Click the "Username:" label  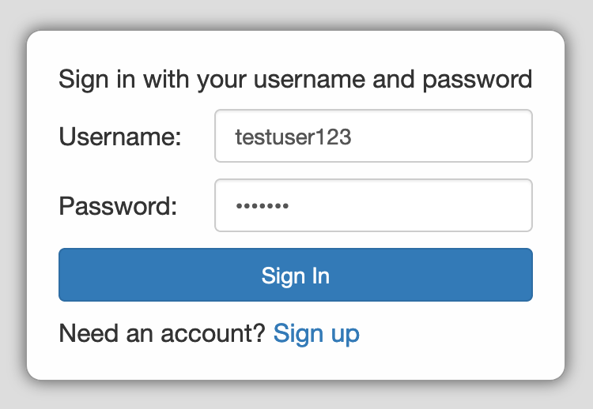[x=120, y=137]
